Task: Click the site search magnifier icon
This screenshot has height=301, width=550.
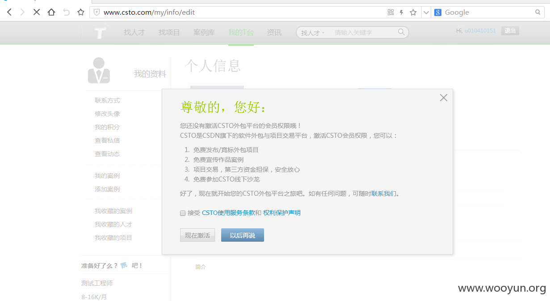Action: (x=401, y=32)
